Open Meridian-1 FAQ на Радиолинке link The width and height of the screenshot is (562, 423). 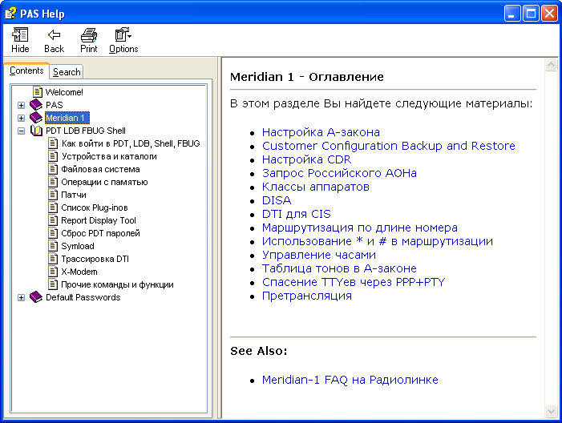tap(350, 379)
